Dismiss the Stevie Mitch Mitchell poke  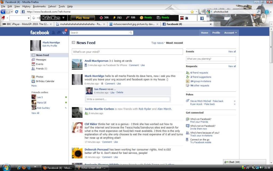[x=235, y=101]
